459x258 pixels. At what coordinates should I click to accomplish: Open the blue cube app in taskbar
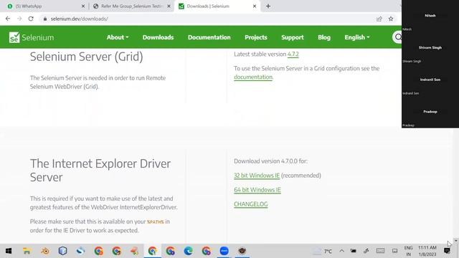(62, 251)
